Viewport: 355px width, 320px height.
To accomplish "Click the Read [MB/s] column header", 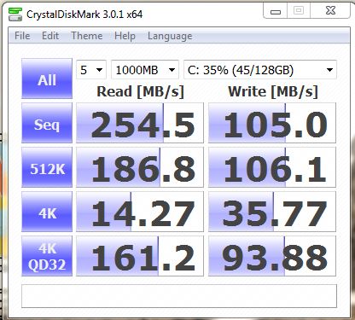I will pos(140,91).
